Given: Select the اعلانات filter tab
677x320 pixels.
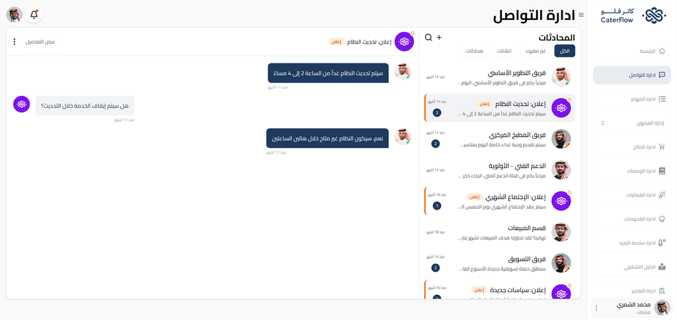Looking at the screenshot, I should click(x=504, y=51).
